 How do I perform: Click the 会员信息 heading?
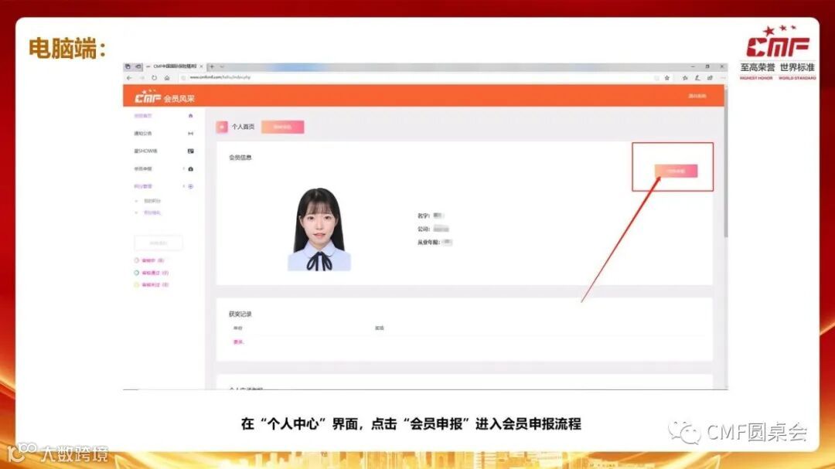tap(240, 158)
